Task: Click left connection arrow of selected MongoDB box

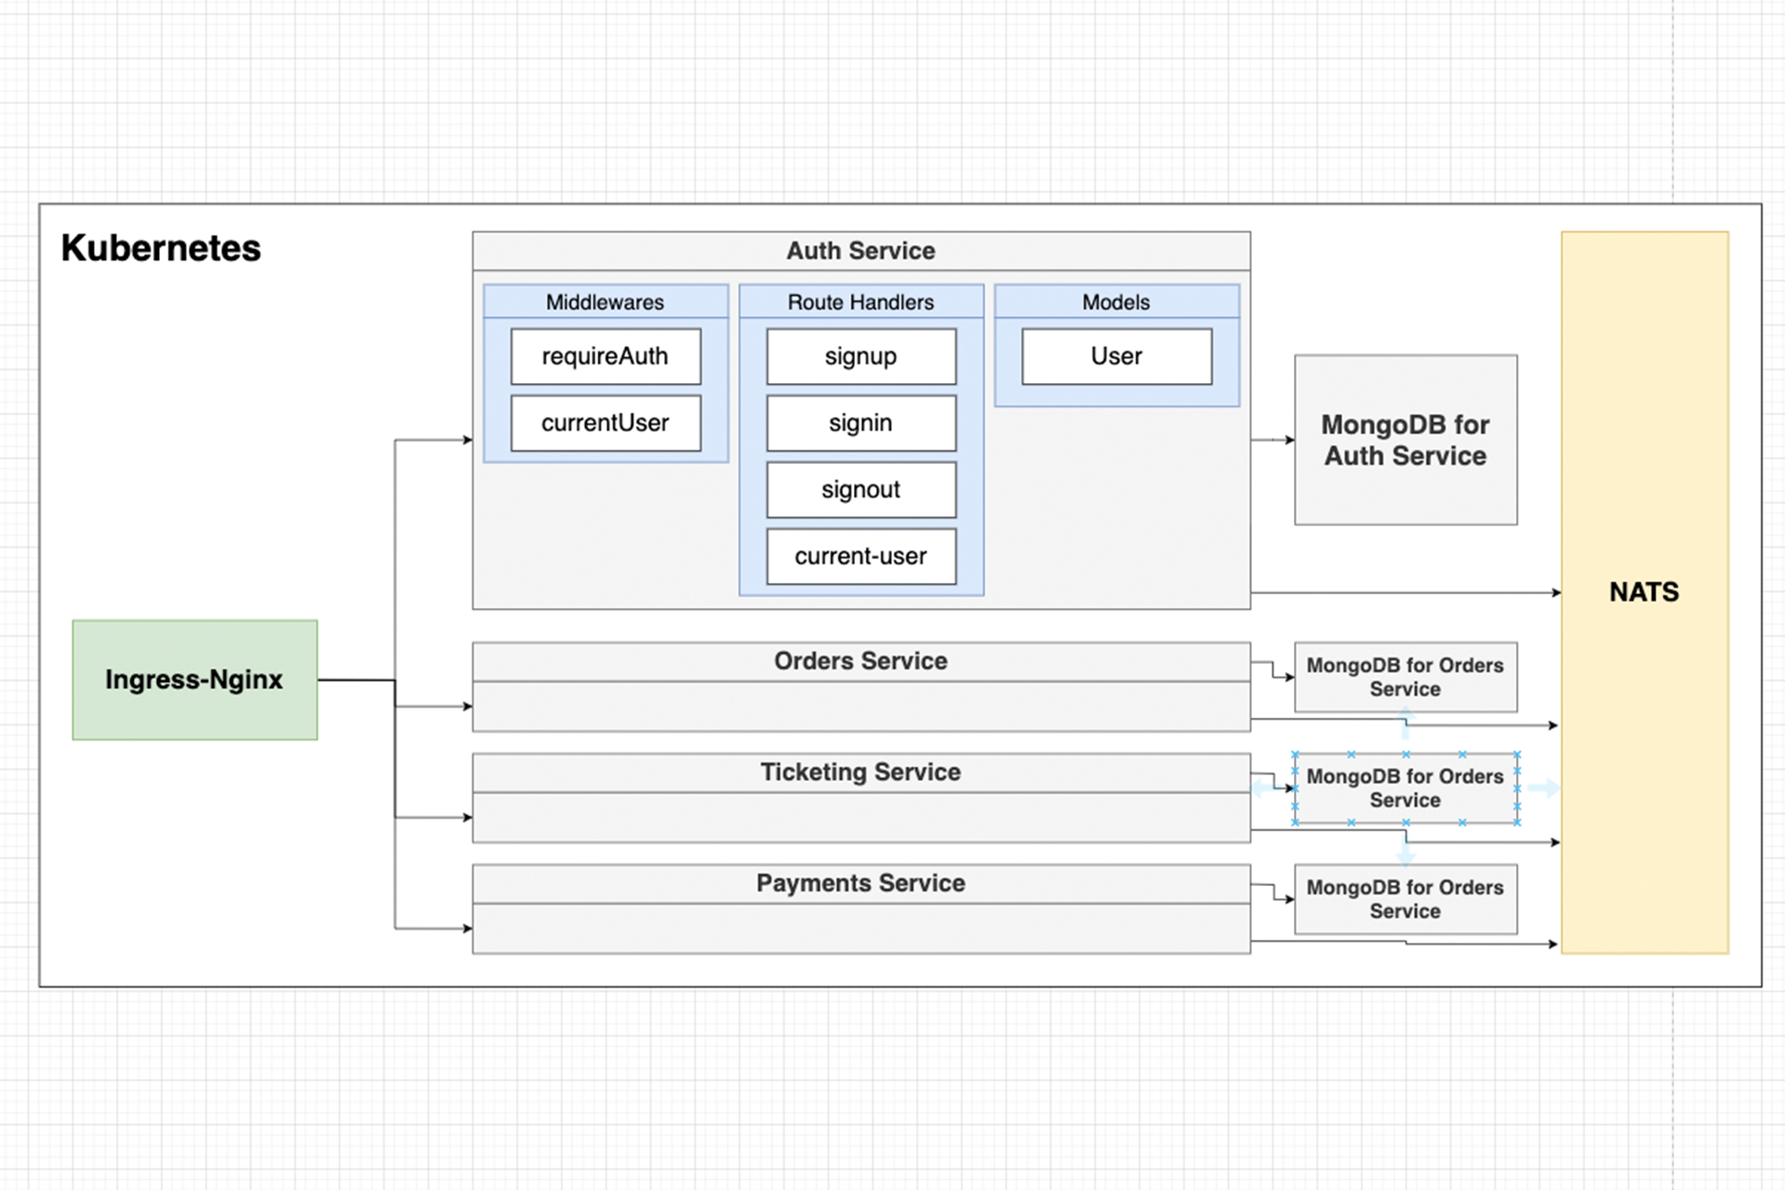Action: (1263, 788)
